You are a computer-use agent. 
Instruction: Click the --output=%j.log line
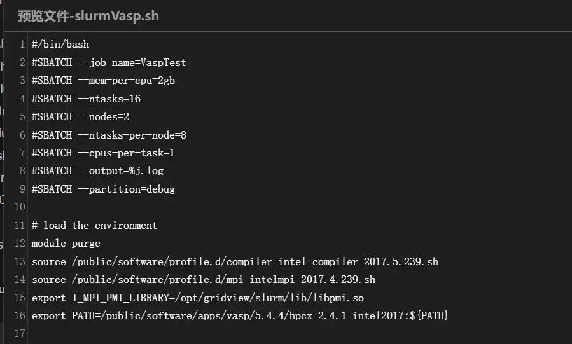[97, 170]
